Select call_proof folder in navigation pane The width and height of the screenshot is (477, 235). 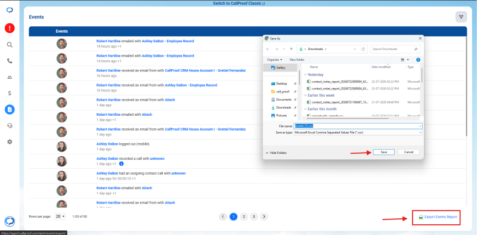click(283, 91)
